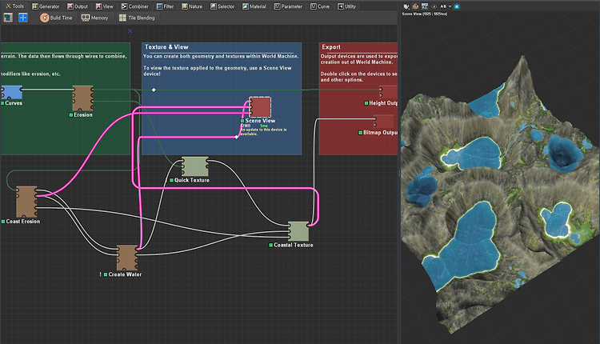This screenshot has height=344, width=600.
Task: Toggle the Bitmap Output status indicator
Action: 361,132
